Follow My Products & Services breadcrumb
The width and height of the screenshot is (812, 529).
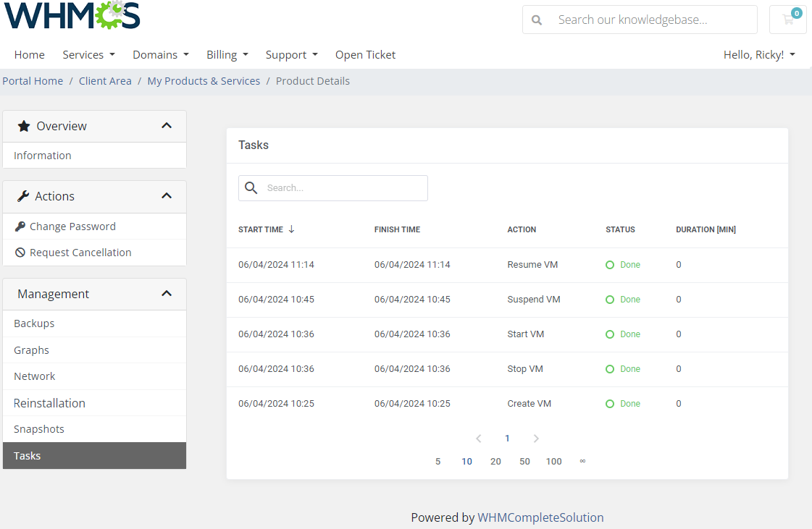(x=204, y=81)
